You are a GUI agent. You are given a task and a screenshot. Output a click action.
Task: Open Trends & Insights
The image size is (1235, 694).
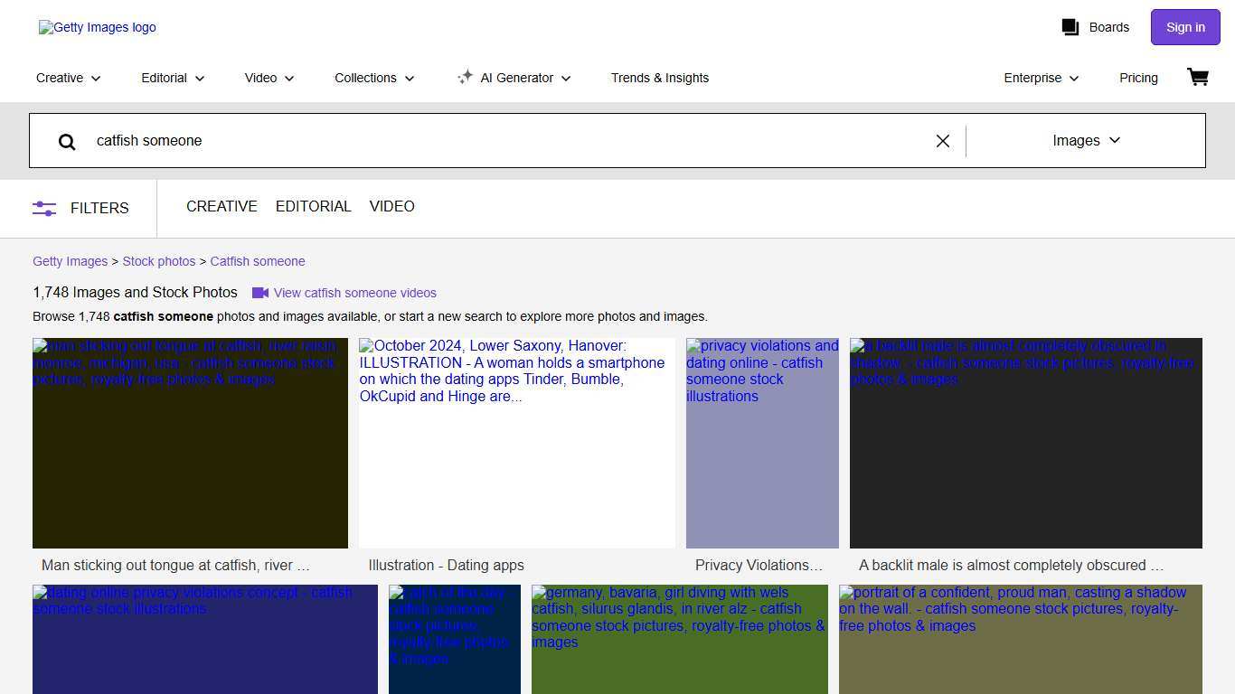tap(660, 79)
